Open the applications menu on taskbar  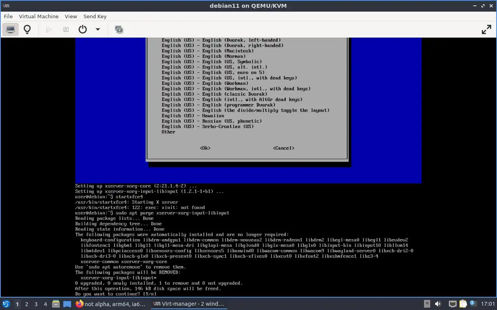(6, 304)
